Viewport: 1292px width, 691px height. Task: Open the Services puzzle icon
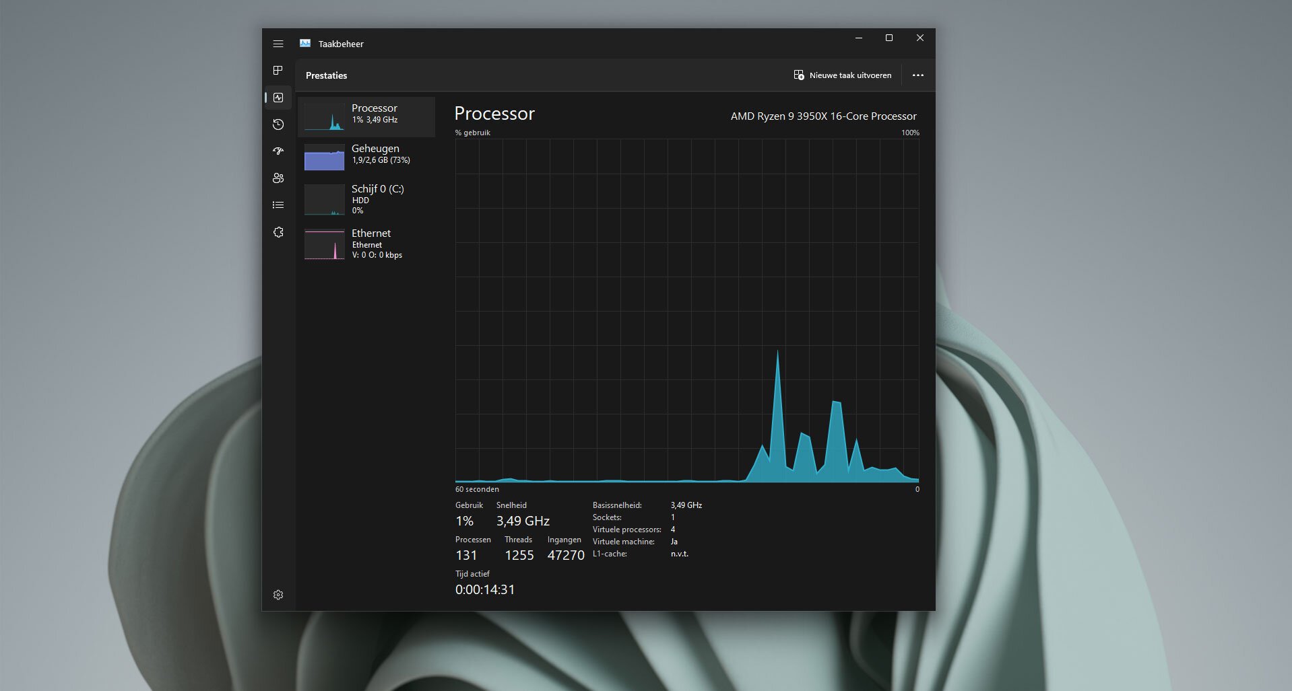click(x=278, y=232)
